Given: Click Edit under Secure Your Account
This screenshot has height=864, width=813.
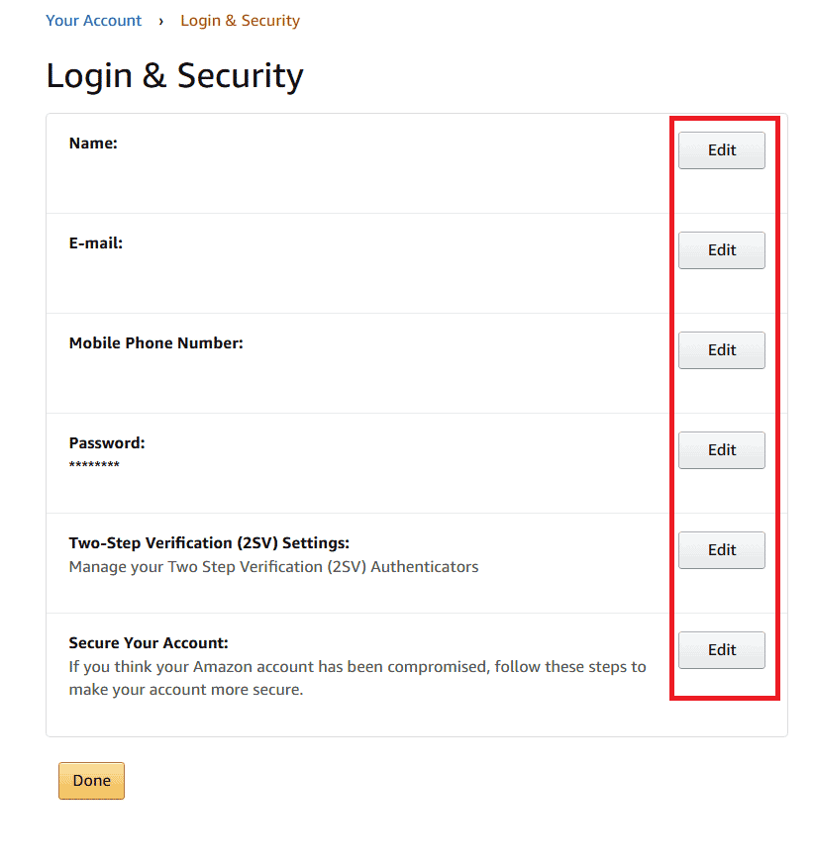Looking at the screenshot, I should 721,649.
